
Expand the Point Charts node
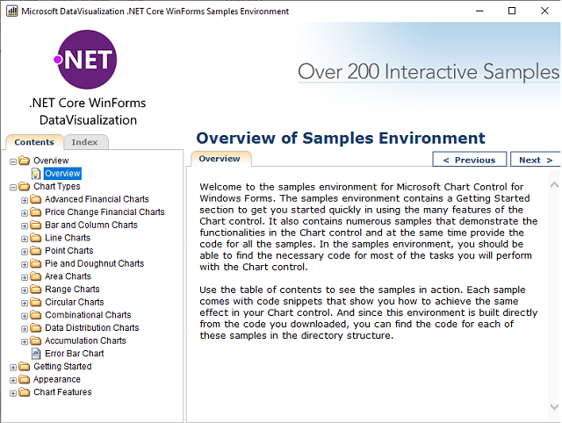click(x=25, y=252)
